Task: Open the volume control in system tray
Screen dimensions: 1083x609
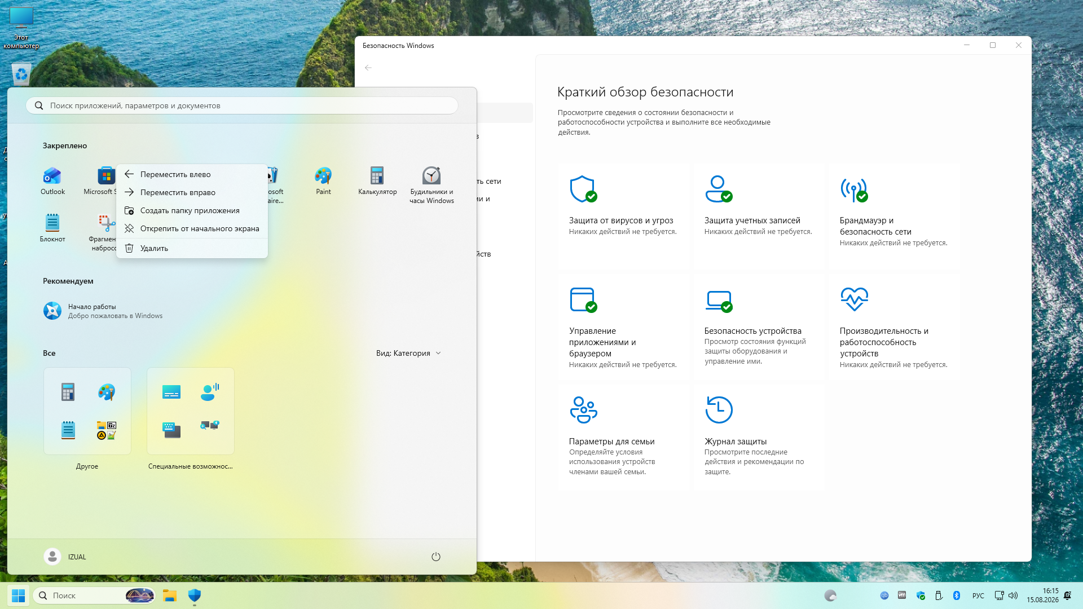Action: tap(1013, 595)
